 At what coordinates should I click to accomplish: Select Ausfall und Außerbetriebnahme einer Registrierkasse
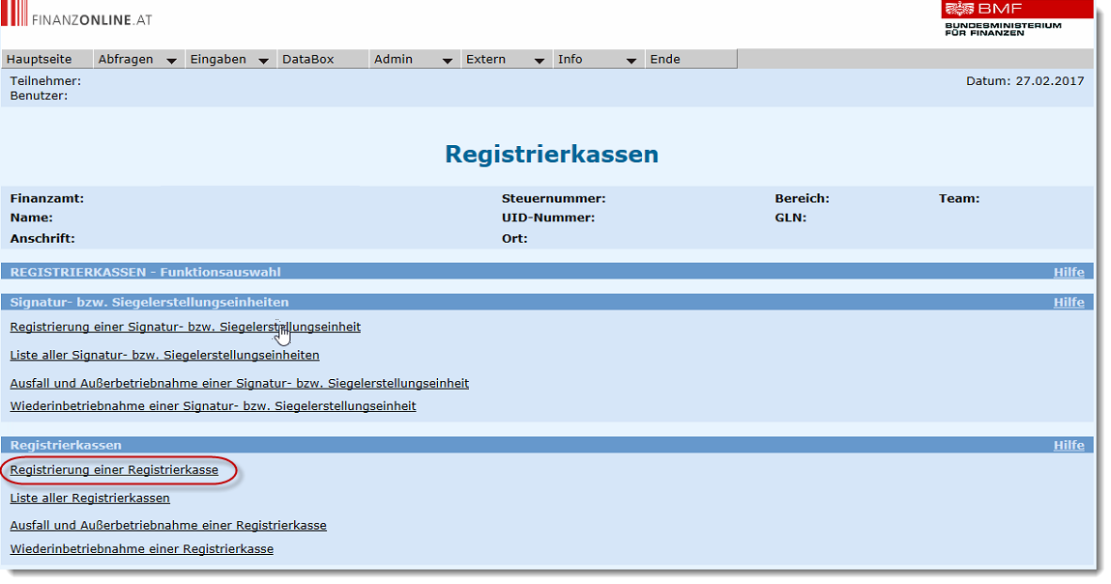click(168, 526)
